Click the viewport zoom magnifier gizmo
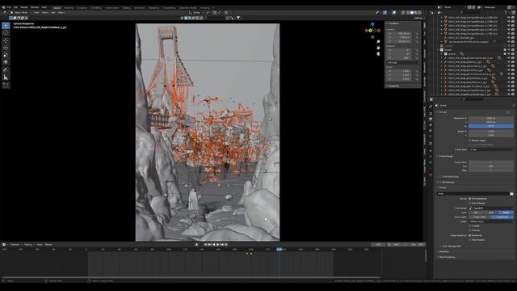Image resolution: width=517 pixels, height=291 pixels. click(378, 41)
